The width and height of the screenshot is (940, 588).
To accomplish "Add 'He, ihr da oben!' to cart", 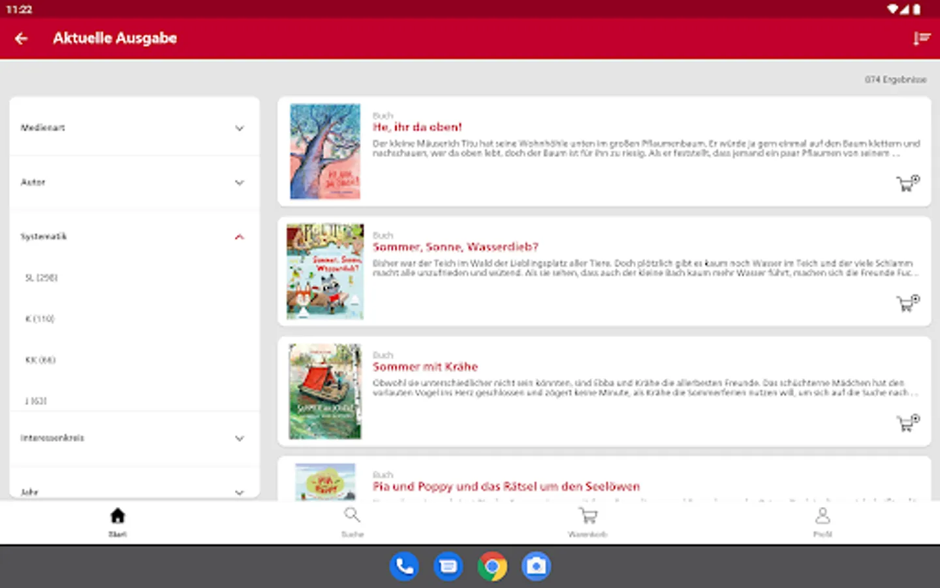I will pos(907,184).
